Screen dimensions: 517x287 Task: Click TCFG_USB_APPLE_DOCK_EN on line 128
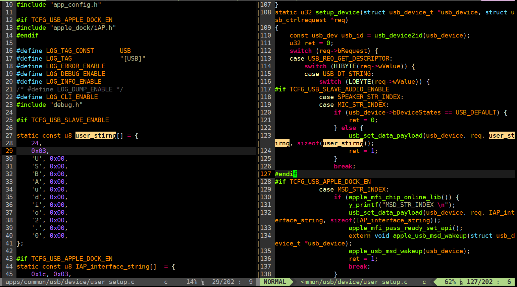click(330, 182)
